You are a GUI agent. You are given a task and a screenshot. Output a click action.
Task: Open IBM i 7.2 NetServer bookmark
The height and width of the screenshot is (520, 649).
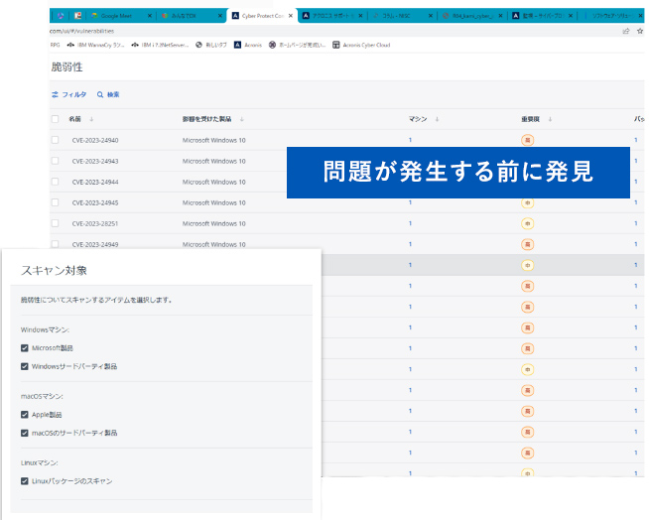tap(160, 45)
